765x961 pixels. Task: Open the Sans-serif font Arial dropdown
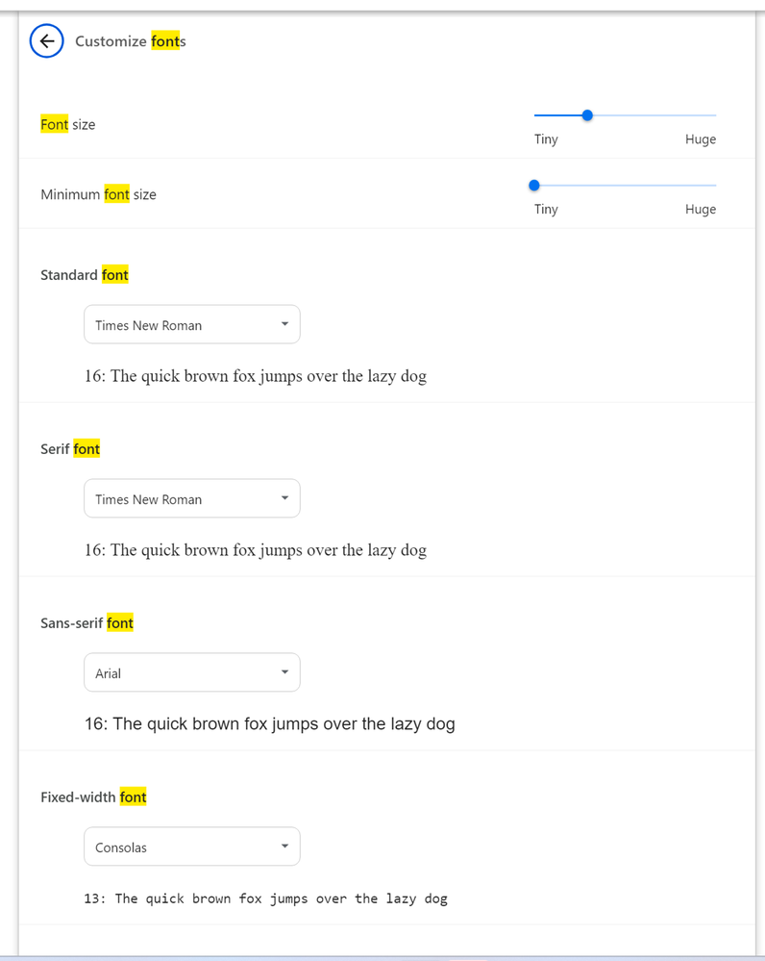191,673
